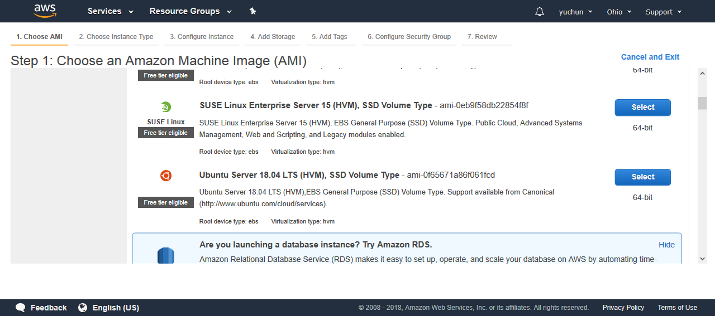Open the Support dropdown menu
The height and width of the screenshot is (316, 715).
[664, 12]
